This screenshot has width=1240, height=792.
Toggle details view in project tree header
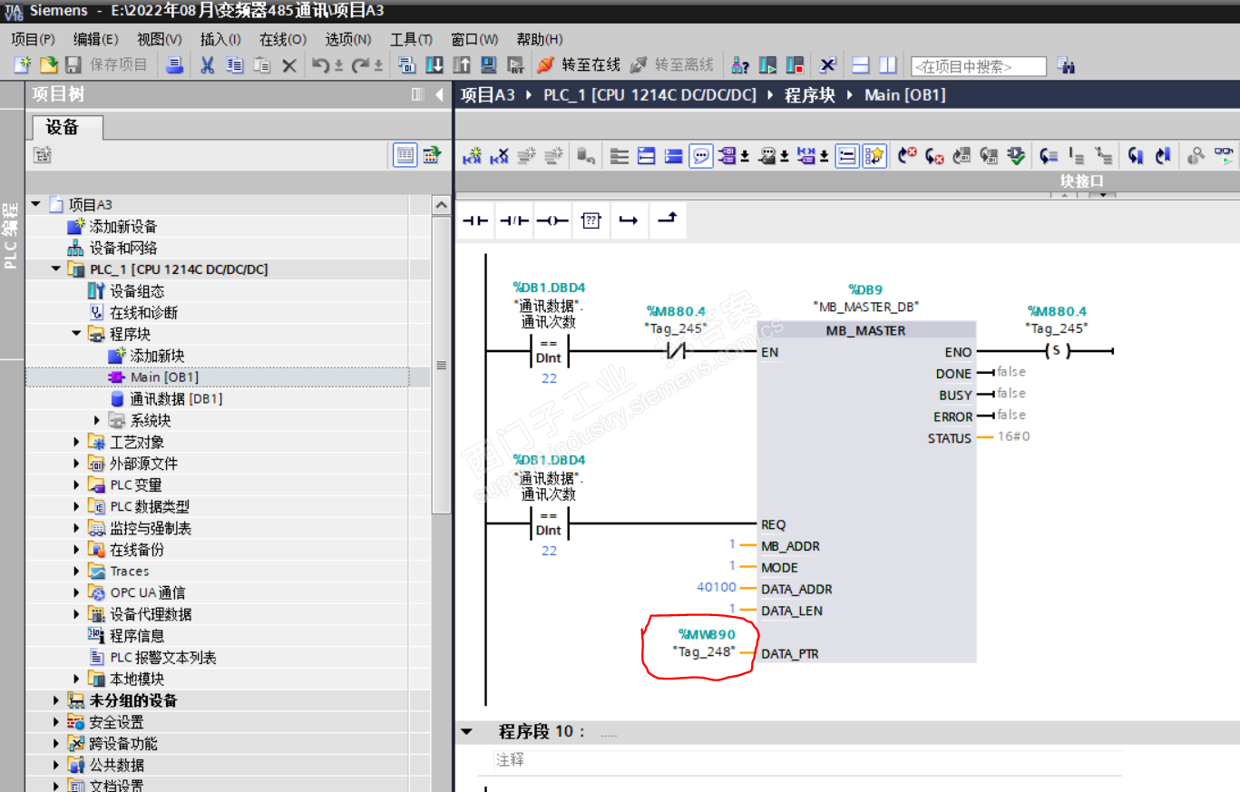click(x=405, y=155)
